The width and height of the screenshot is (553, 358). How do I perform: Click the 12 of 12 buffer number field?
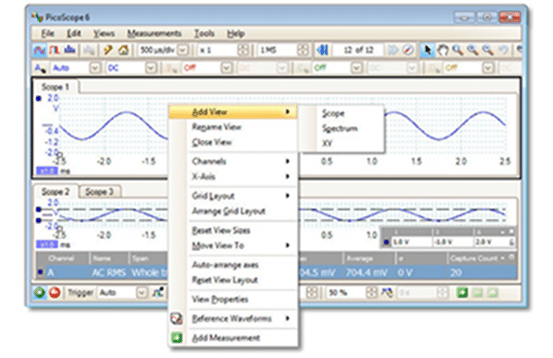(358, 50)
